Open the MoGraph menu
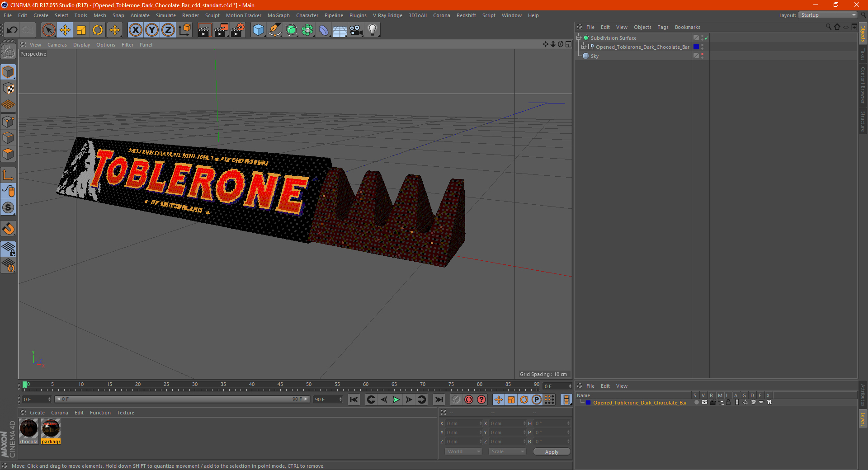 click(x=278, y=15)
